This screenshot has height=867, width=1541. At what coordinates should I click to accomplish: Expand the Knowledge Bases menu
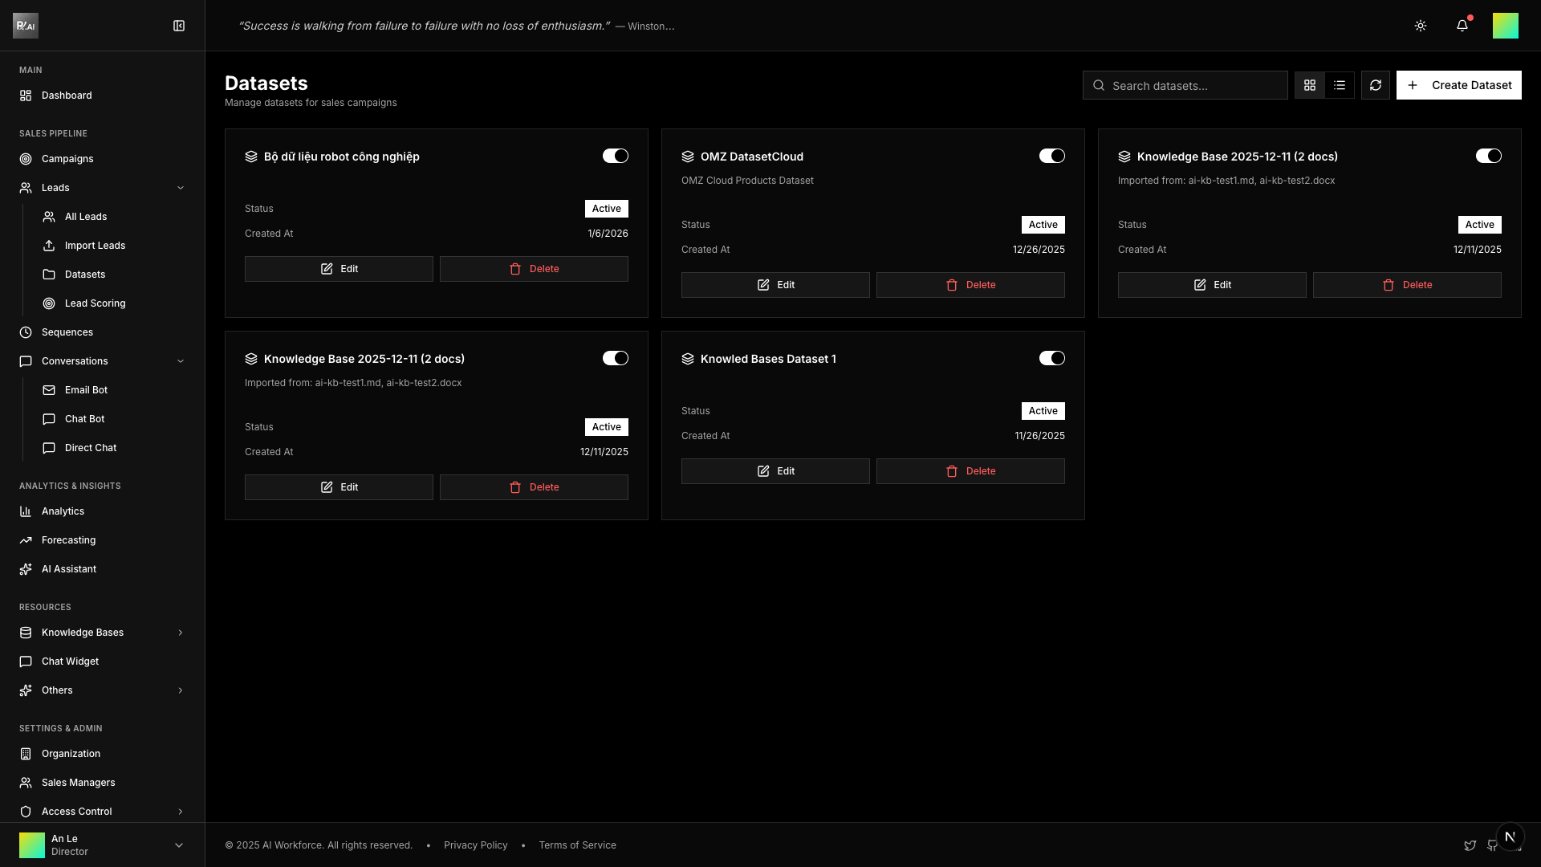(180, 633)
